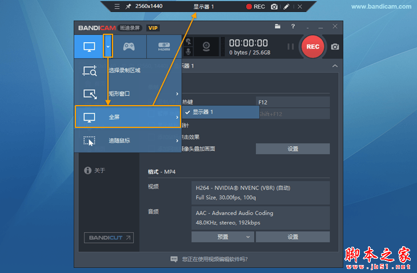Open format 设置 button at bottom
Image resolution: width=417 pixels, height=273 pixels.
[x=293, y=237]
